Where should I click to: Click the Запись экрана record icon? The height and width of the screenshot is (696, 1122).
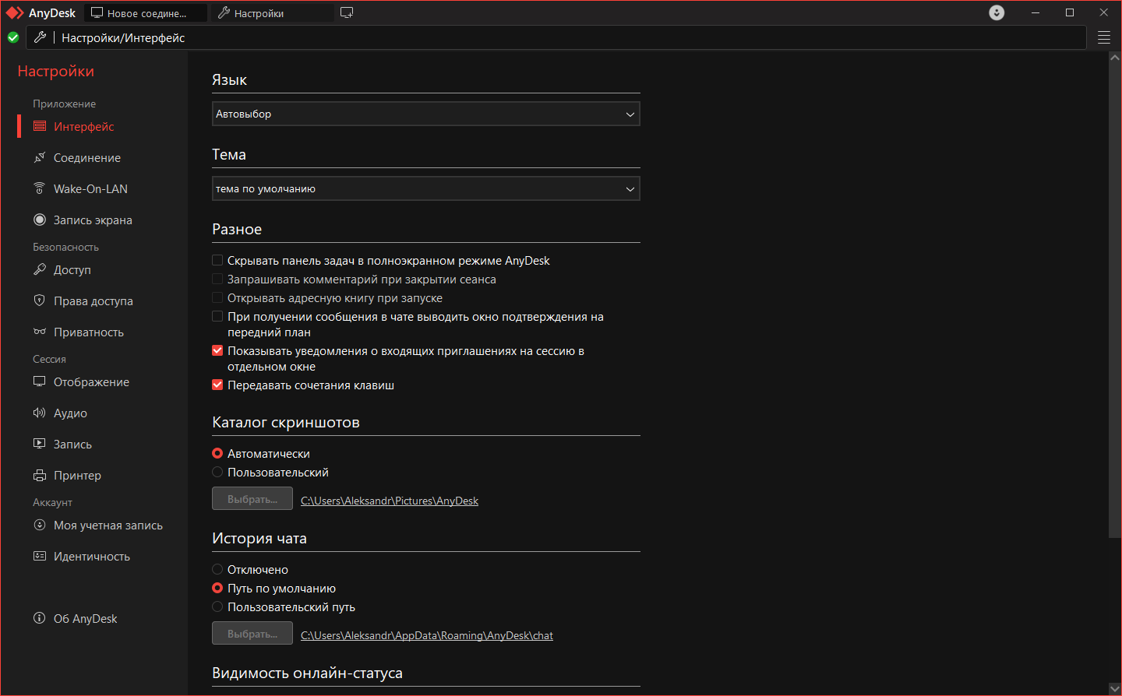[x=40, y=220]
